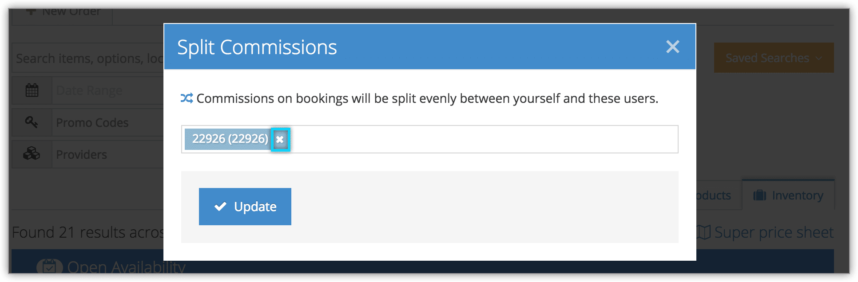The image size is (858, 282).
Task: Close the Split Commissions dialog
Action: 672,47
